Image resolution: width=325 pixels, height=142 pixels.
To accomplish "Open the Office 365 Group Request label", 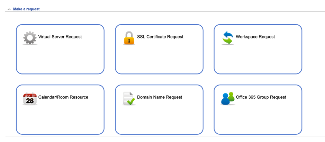I will 261,97.
